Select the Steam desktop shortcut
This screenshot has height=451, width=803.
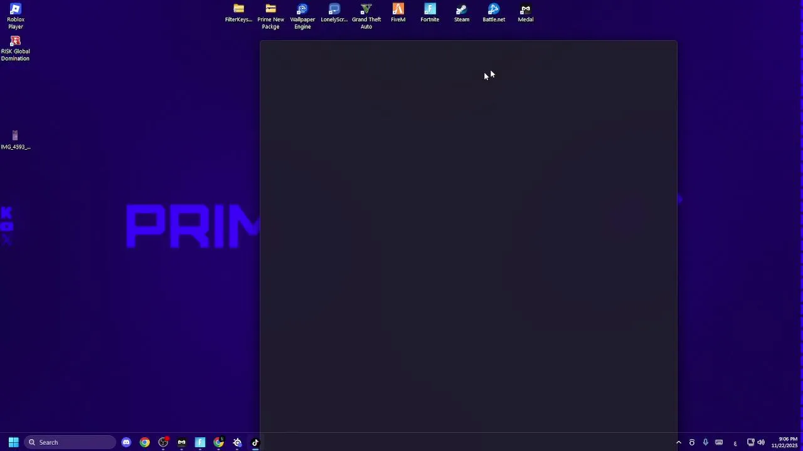pos(462,13)
